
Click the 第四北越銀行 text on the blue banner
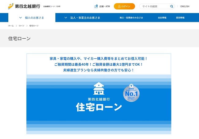pyautogui.click(x=99, y=99)
